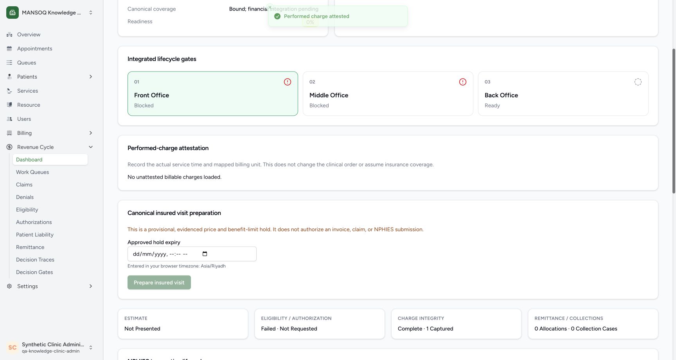
Task: Expand the Billing submenu arrow
Action: pos(91,133)
